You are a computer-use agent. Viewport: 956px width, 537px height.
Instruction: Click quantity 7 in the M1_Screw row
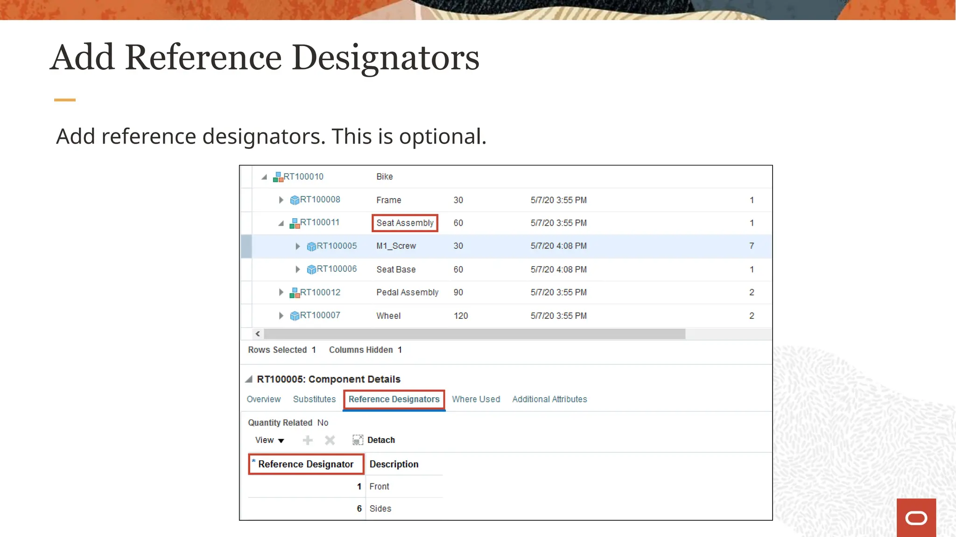coord(752,246)
